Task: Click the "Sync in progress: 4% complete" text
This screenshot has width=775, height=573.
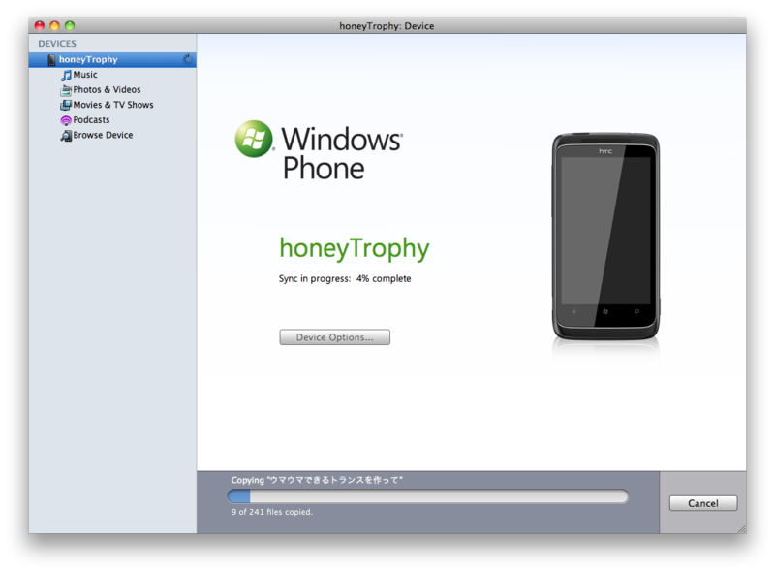Action: pos(345,278)
